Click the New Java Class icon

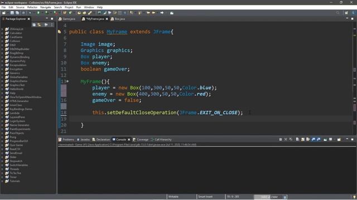tap(70, 13)
